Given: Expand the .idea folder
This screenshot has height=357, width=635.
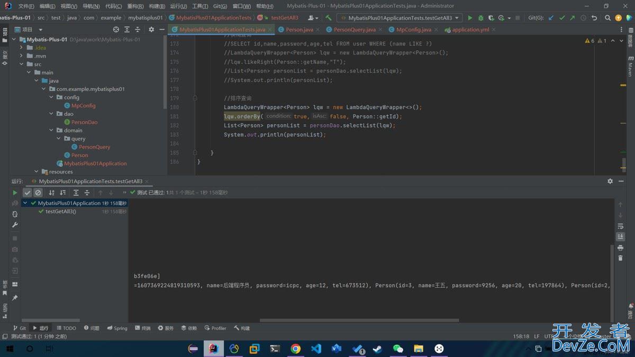Looking at the screenshot, I should [x=22, y=48].
